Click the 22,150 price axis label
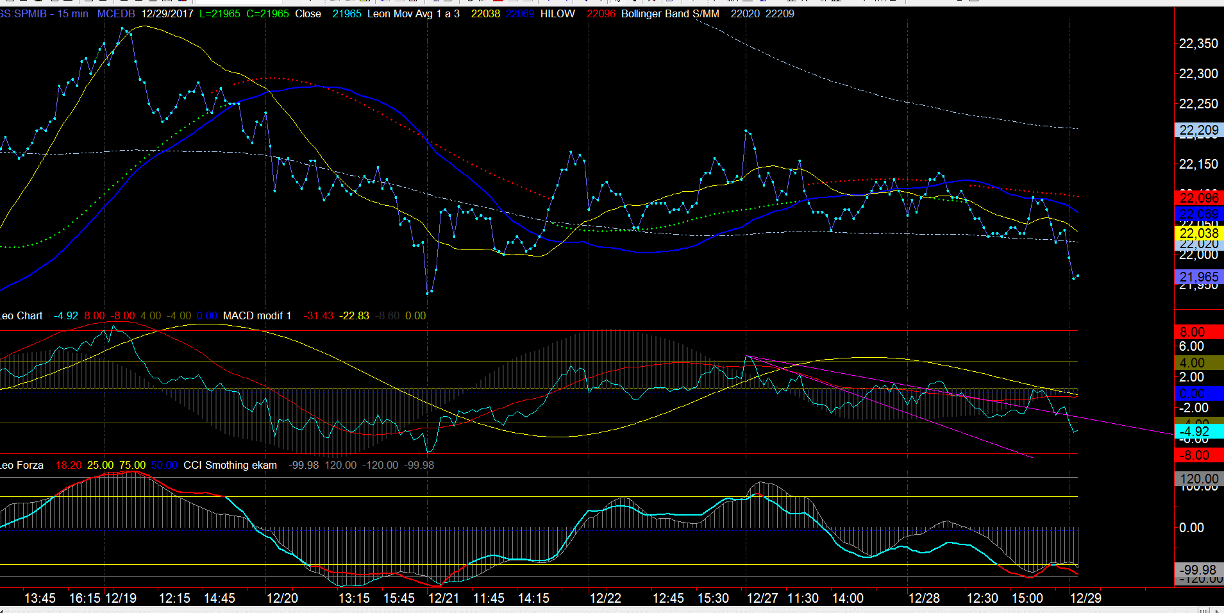Image resolution: width=1224 pixels, height=613 pixels. tap(1198, 164)
